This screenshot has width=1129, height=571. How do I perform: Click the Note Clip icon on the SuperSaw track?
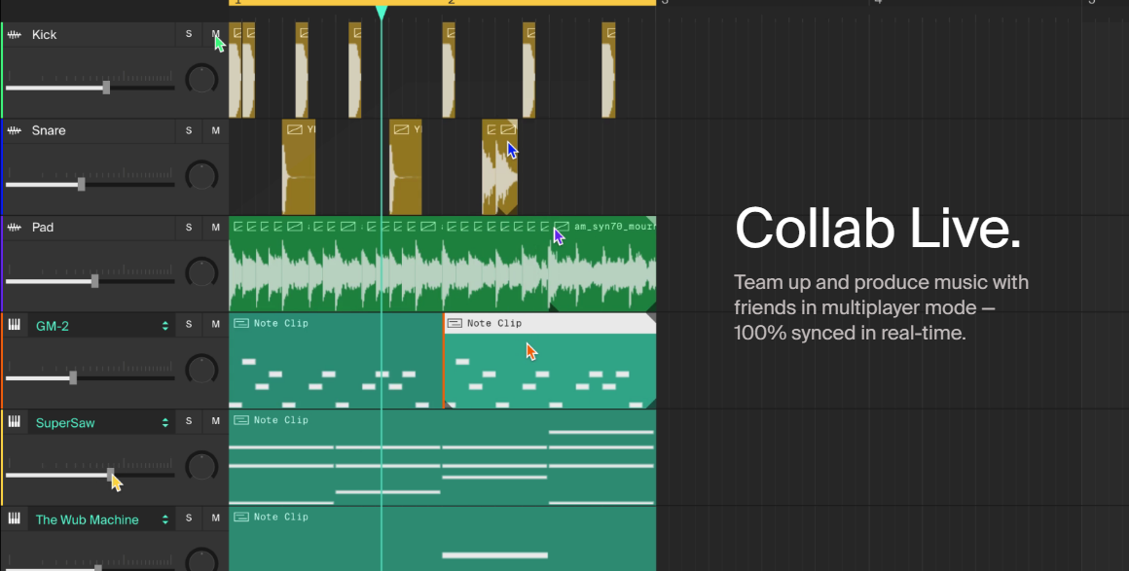tap(241, 420)
